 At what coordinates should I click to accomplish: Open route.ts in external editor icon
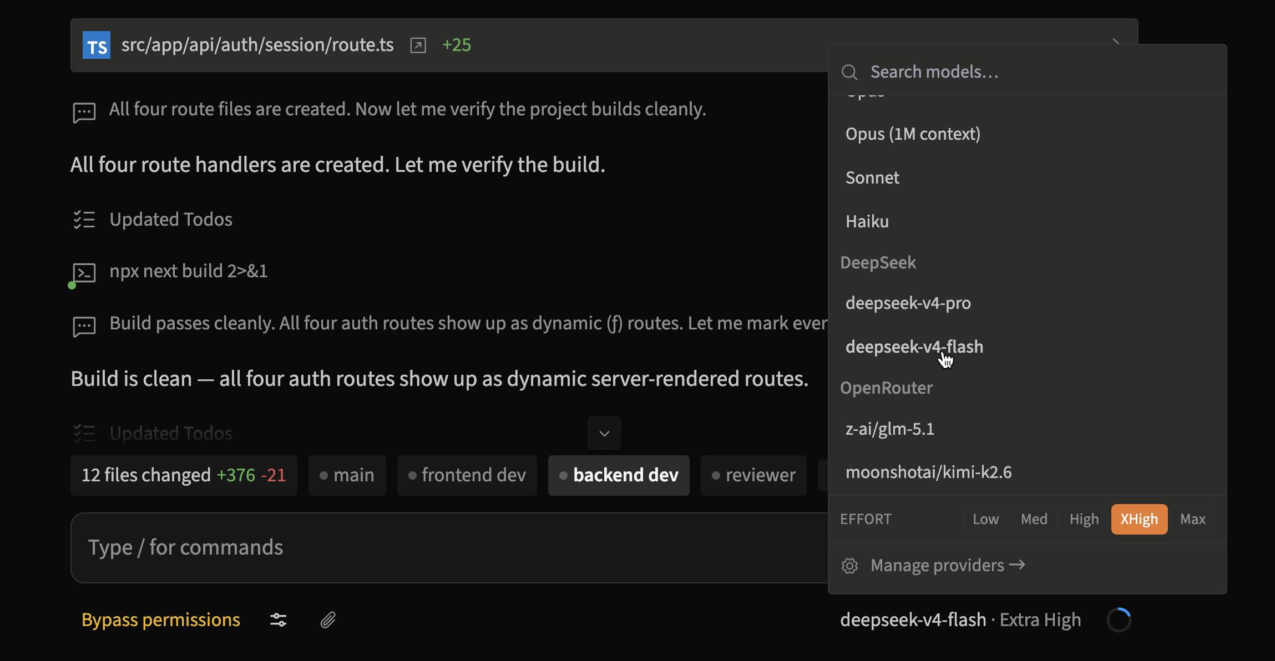click(418, 45)
